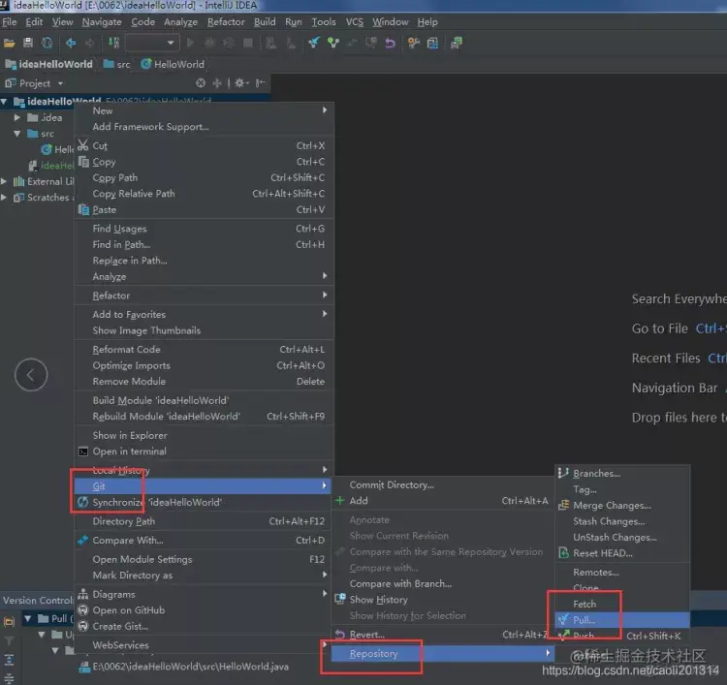Open Settings via the wrench toolbar icon

point(414,43)
